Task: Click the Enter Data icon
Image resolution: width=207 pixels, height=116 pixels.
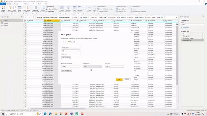Action: (x=20, y=9)
